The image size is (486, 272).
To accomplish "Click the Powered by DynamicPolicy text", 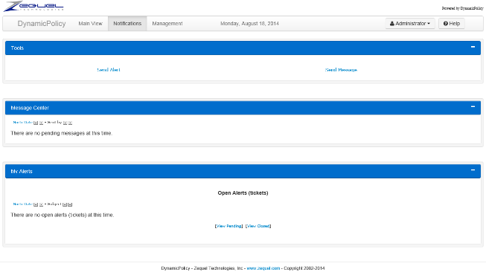I will point(462,8).
